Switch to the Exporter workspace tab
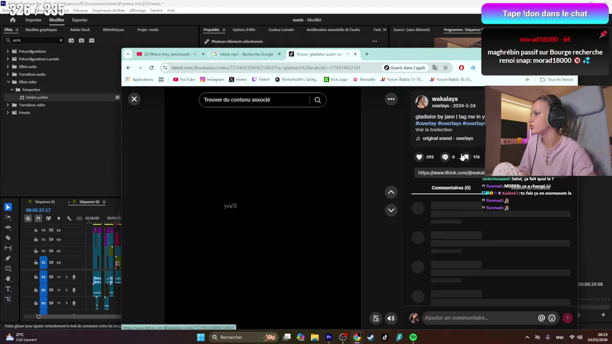This screenshot has width=612, height=344. pos(80,20)
